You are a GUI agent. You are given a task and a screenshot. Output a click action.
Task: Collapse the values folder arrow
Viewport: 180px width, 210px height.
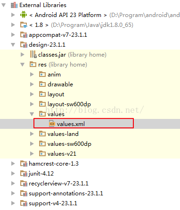pyautogui.click(x=32, y=114)
